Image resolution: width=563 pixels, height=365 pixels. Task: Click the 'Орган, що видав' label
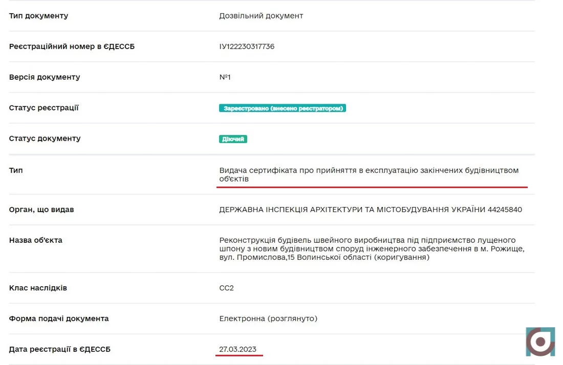(x=41, y=210)
